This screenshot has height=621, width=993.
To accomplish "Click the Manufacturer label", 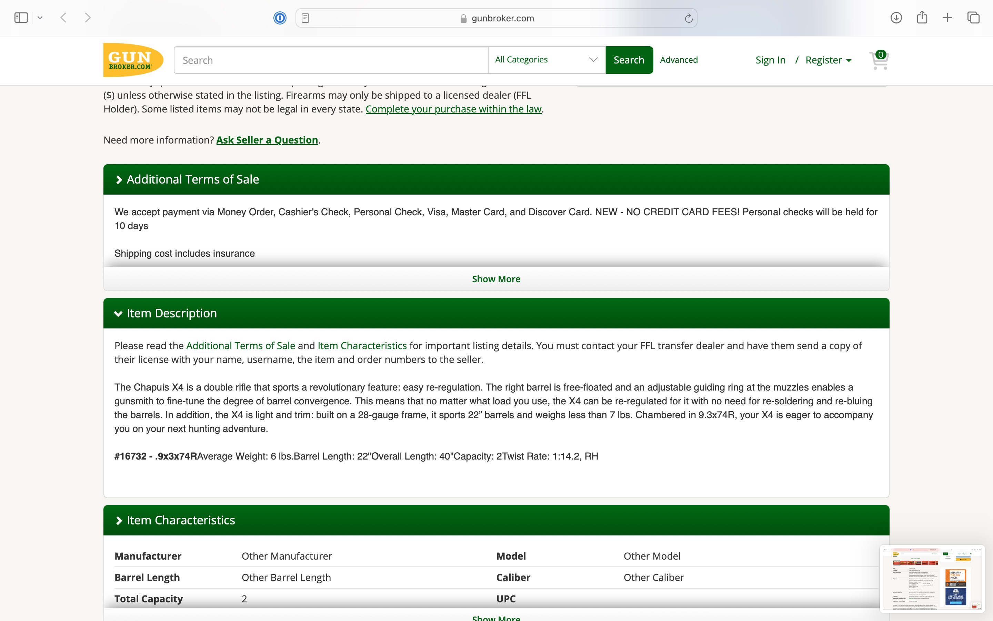I will pos(148,556).
